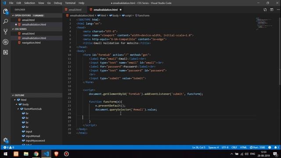Place cursor on line 24 querySelector code
This screenshot has height=158, width=281.
click(126, 109)
